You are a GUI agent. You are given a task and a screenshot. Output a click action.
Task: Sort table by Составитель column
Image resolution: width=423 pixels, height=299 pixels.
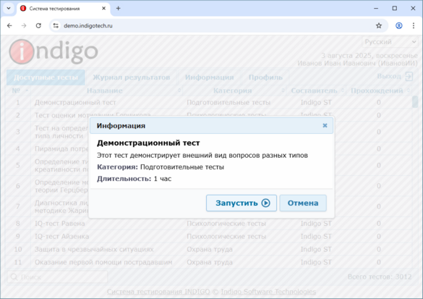316,90
